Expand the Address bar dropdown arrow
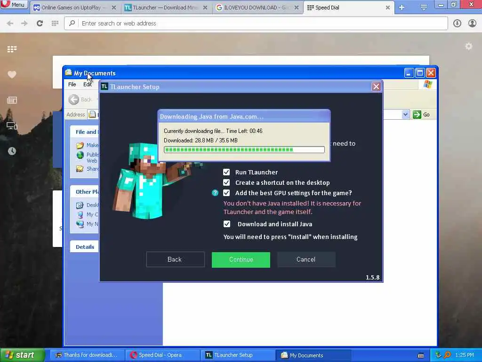The image size is (482, 362). coord(405,115)
